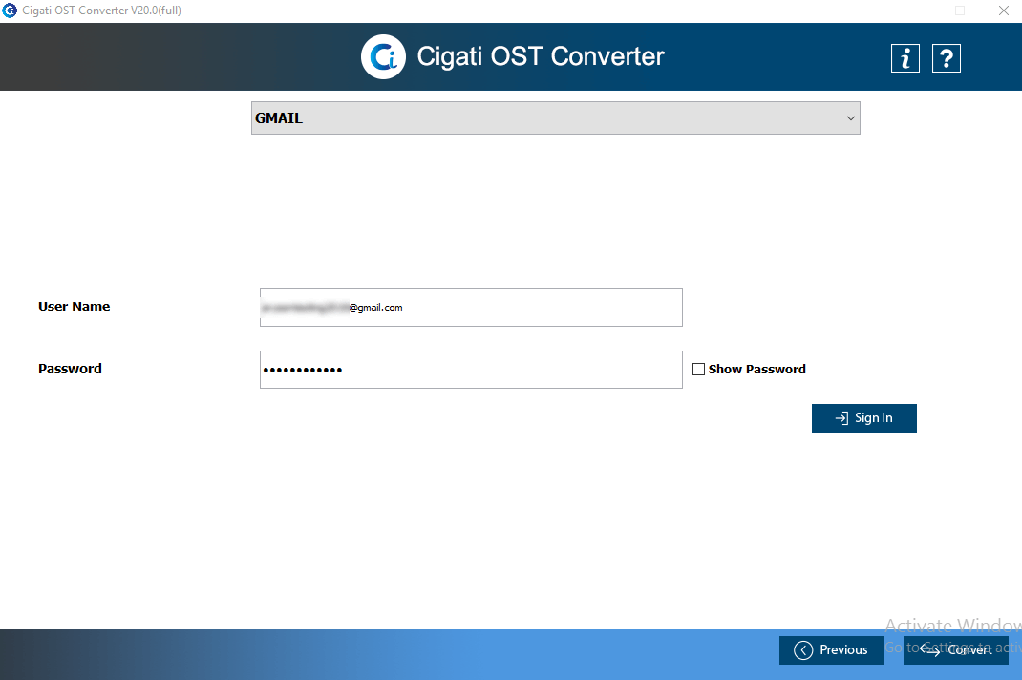Minimize the Cigati OST Converter window
1022x680 pixels.
click(x=916, y=11)
